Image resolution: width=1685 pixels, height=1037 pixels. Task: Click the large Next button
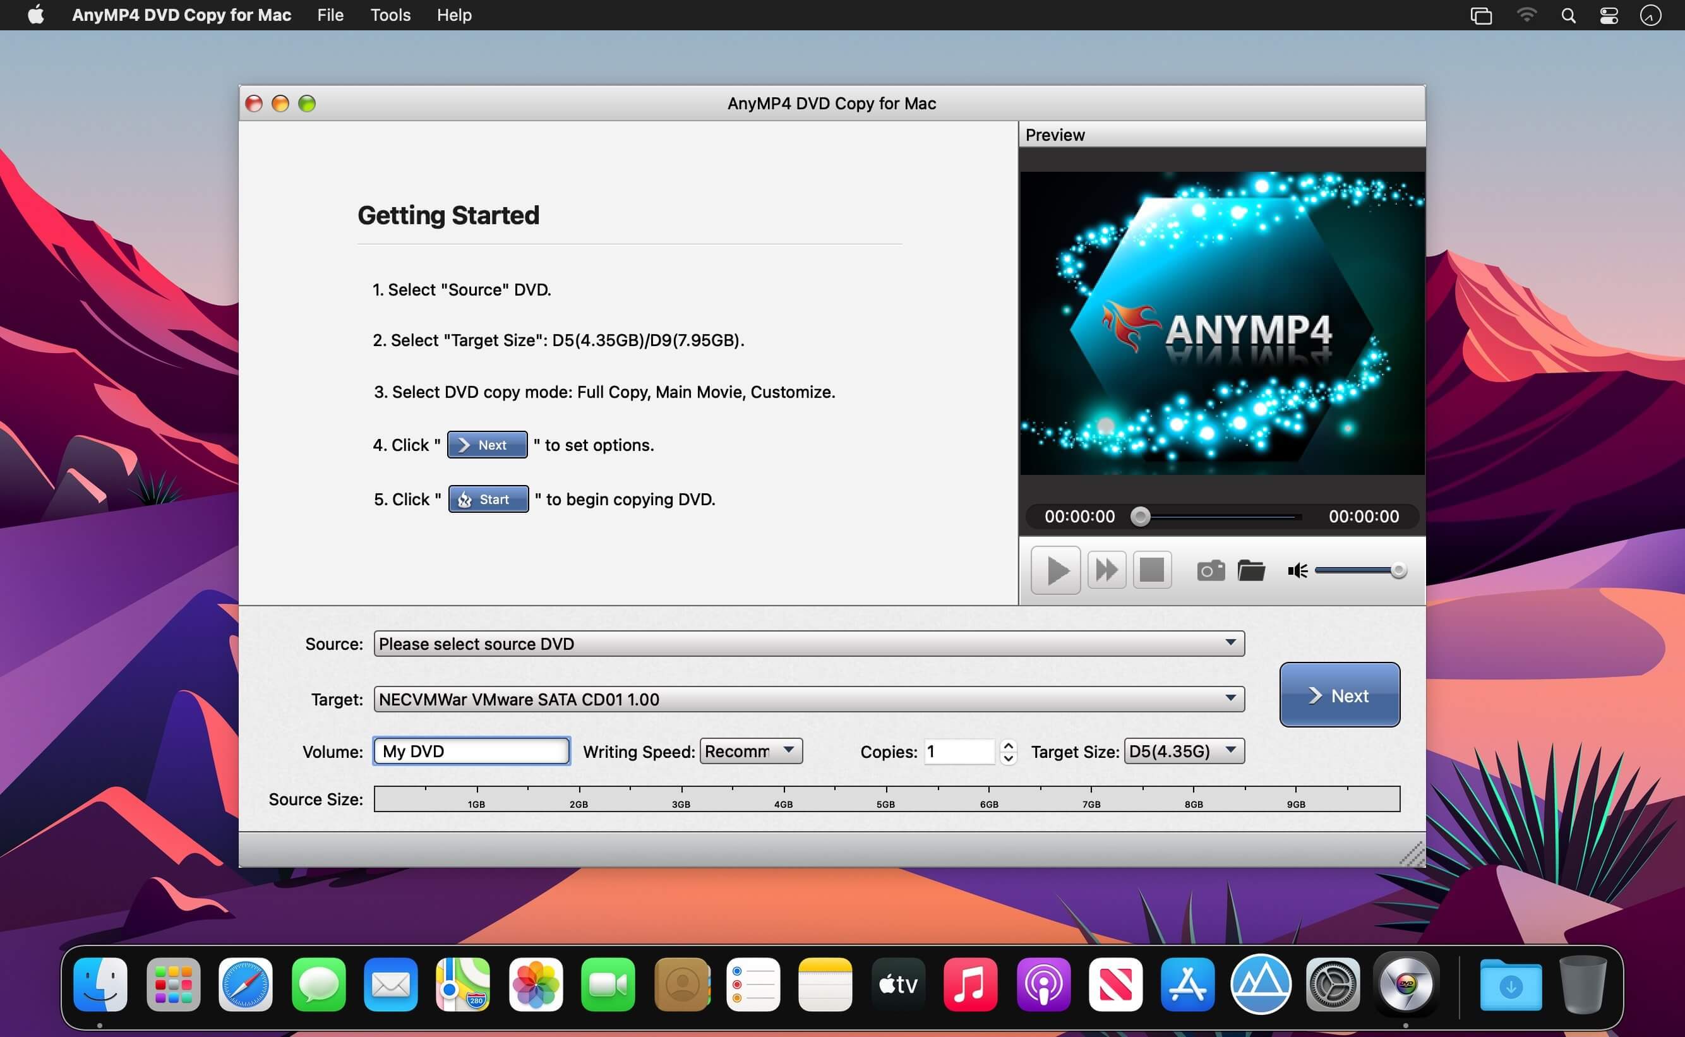pyautogui.click(x=1339, y=695)
